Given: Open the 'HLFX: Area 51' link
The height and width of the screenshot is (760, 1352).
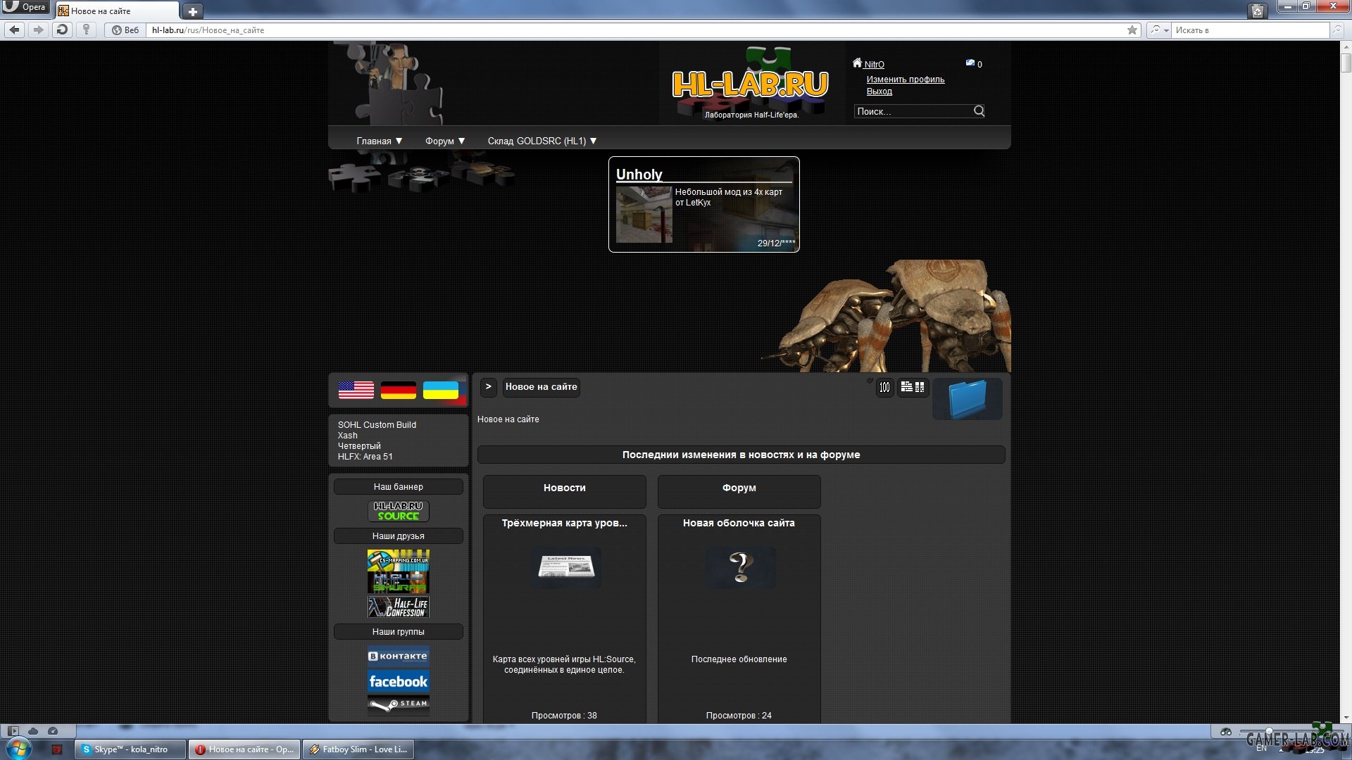Looking at the screenshot, I should 365,457.
